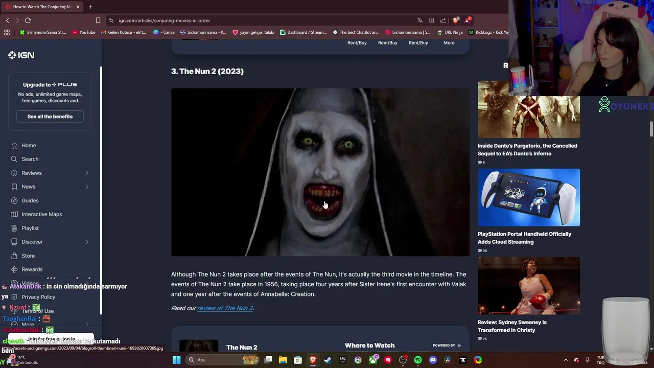The height and width of the screenshot is (368, 654).
Task: Open BishamonnSama Stream bookmark
Action: point(43,32)
